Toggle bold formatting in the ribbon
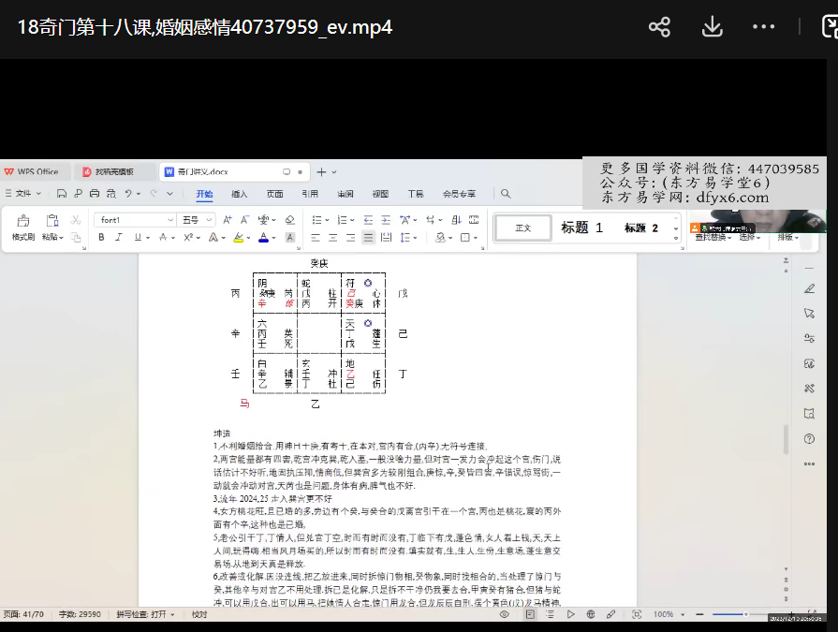838x632 pixels. click(101, 238)
